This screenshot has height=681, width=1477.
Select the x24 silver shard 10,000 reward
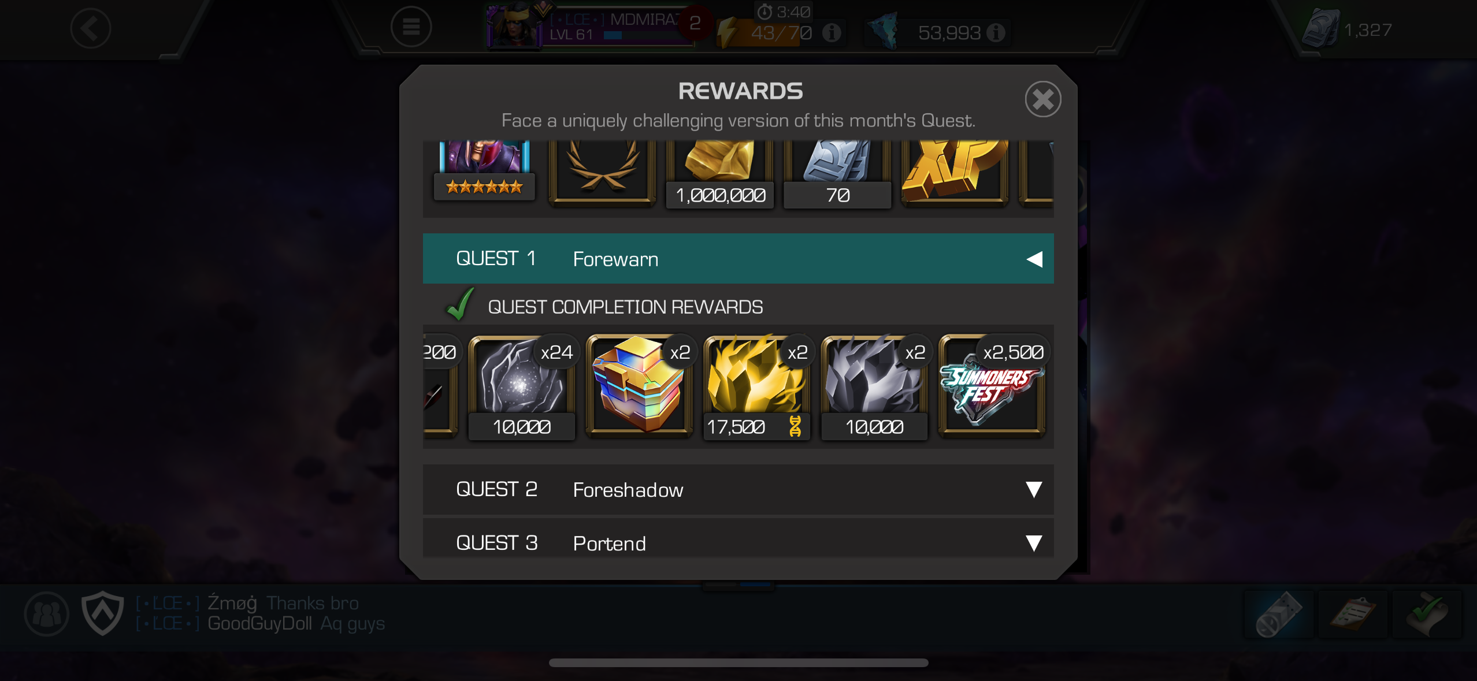(x=521, y=387)
